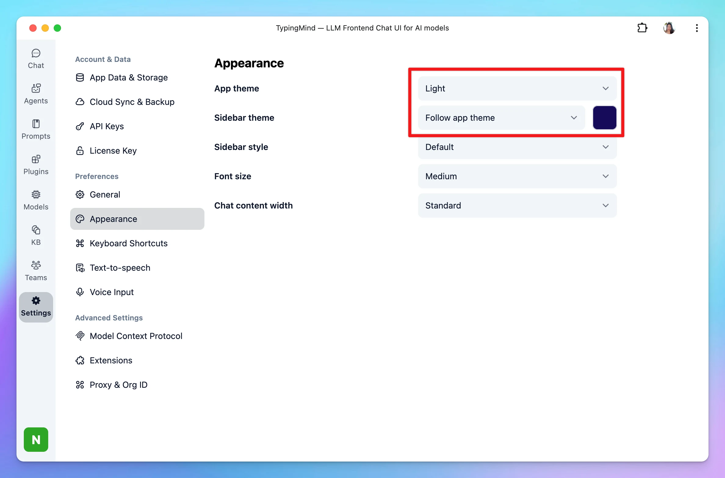Image resolution: width=725 pixels, height=478 pixels.
Task: Click the user profile avatar
Action: tap(669, 28)
